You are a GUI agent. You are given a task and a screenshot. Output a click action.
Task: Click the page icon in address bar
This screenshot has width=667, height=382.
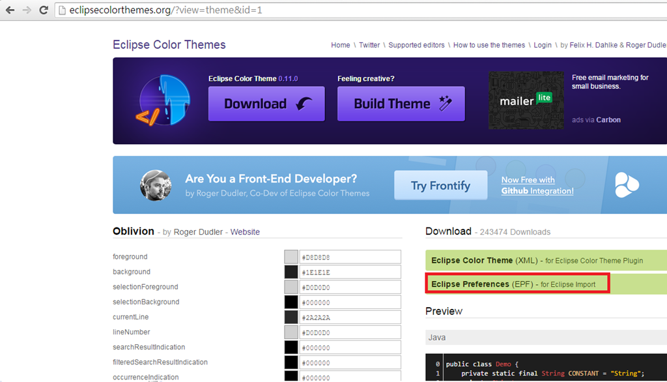point(62,10)
